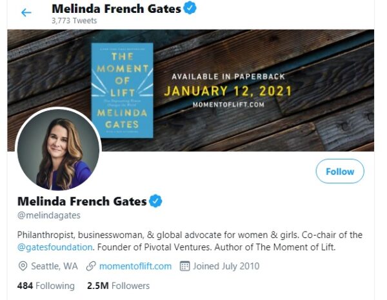Click the back arrow icon
This screenshot has height=300, width=387.
click(x=26, y=12)
